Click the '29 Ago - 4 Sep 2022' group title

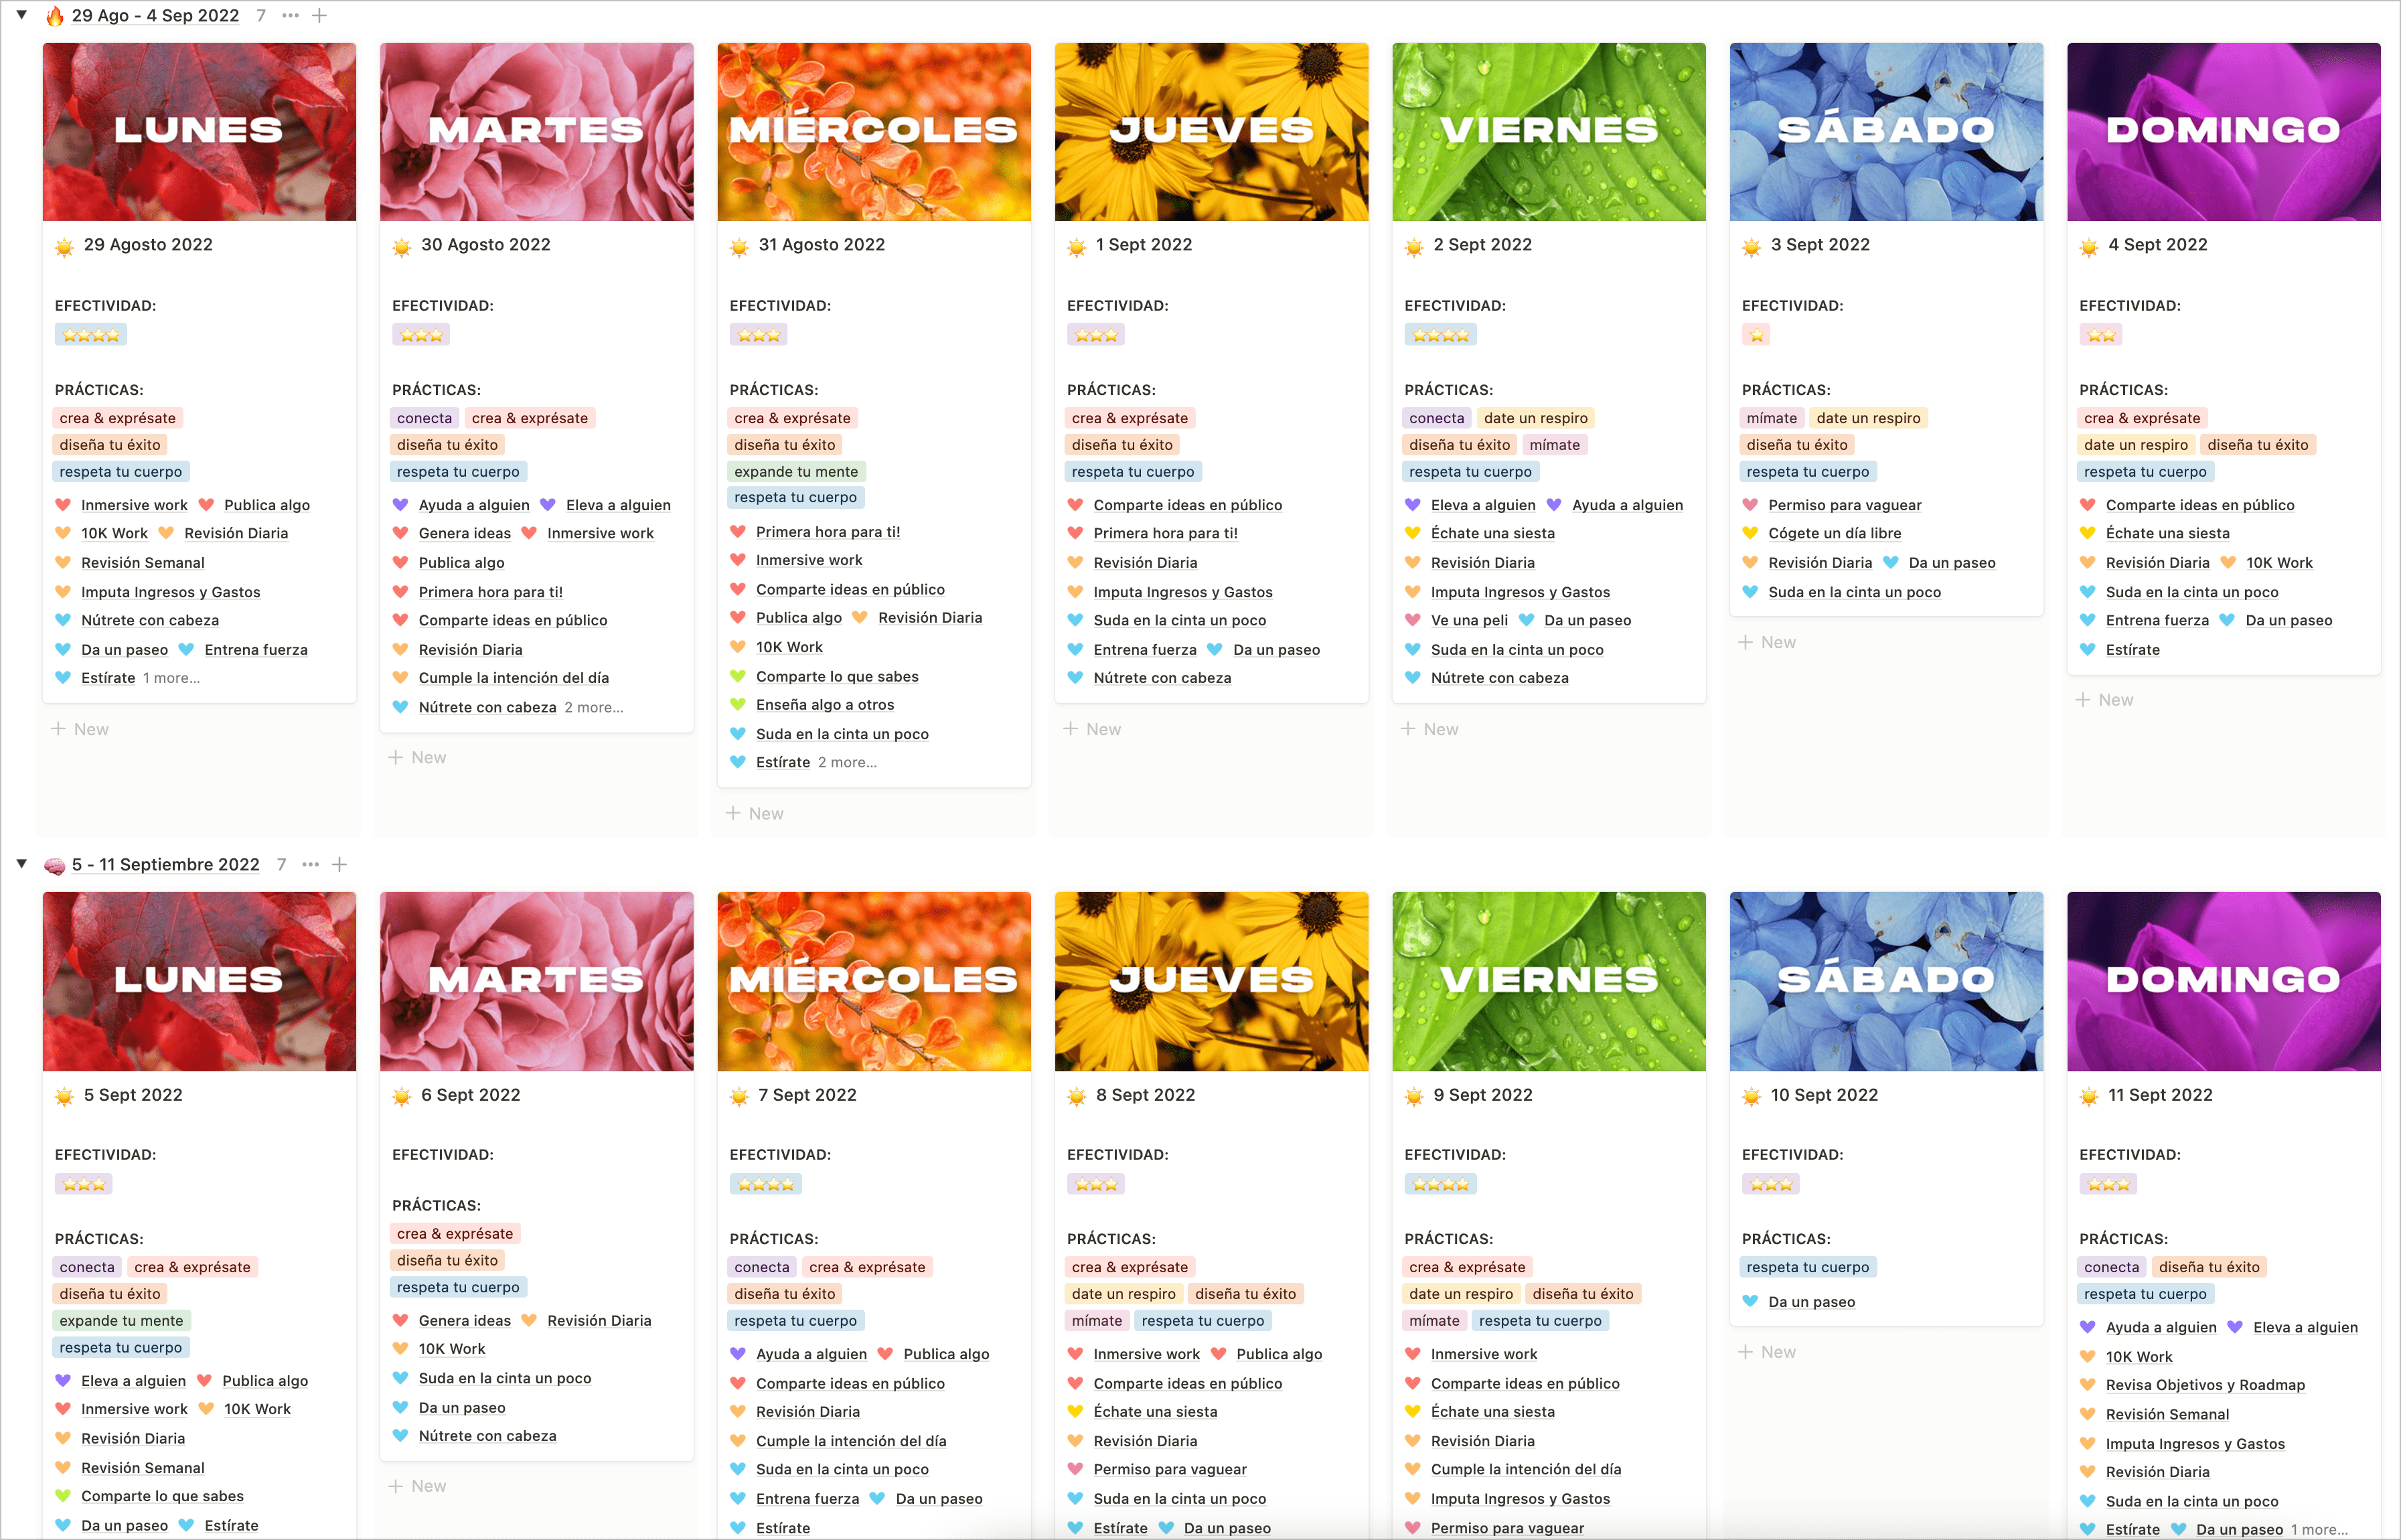click(x=155, y=16)
